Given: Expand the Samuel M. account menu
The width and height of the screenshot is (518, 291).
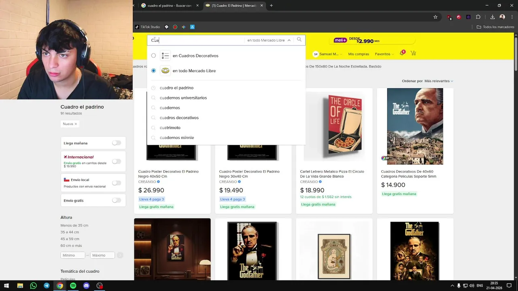Looking at the screenshot, I should coord(328,54).
